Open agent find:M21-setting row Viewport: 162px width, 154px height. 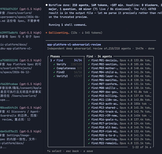click(x=119, y=139)
